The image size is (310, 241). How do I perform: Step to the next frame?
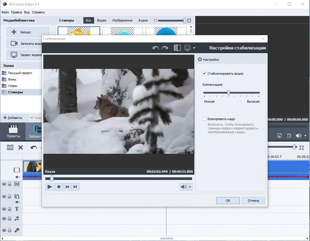tap(75, 187)
